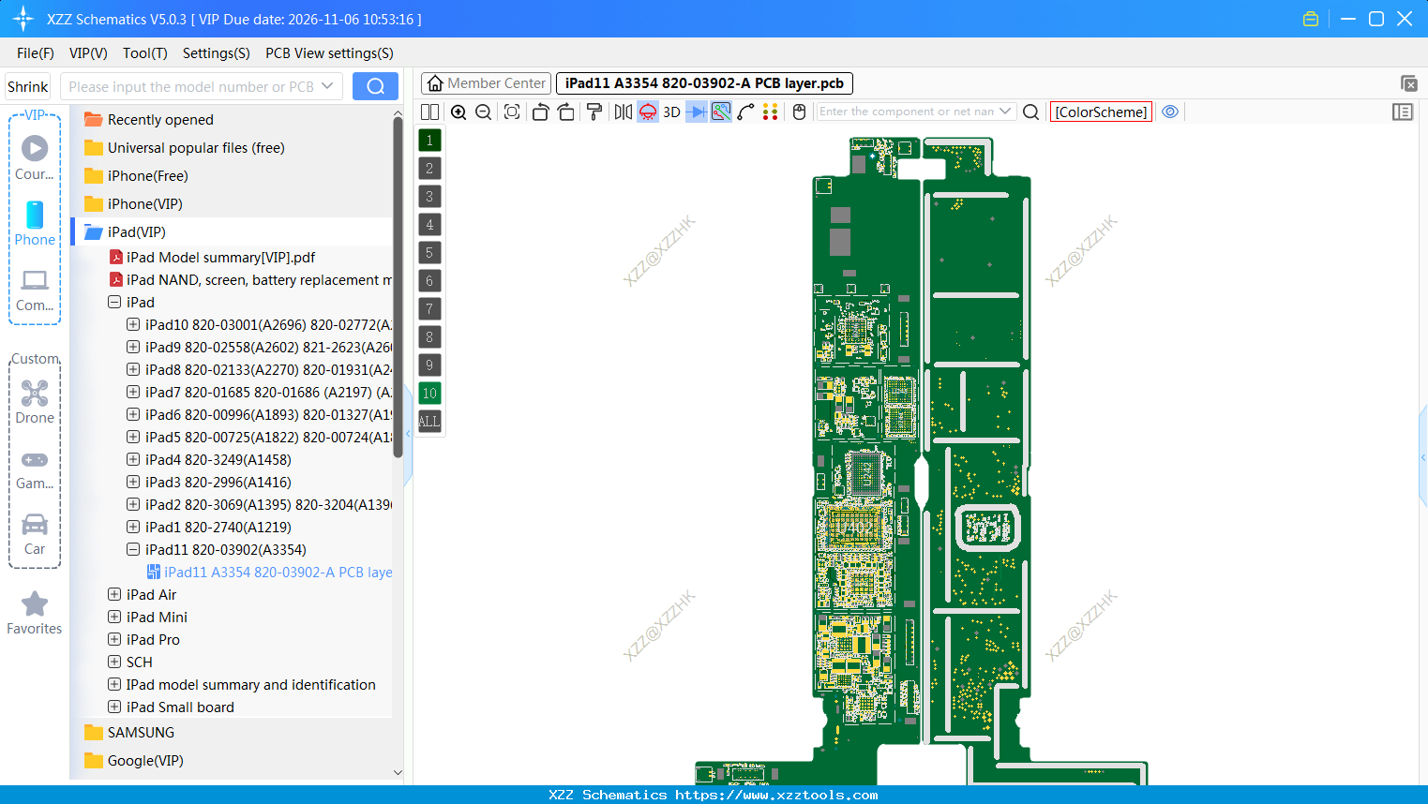This screenshot has height=804, width=1428.
Task: Open the SAMSUNG folder
Action: (141, 733)
